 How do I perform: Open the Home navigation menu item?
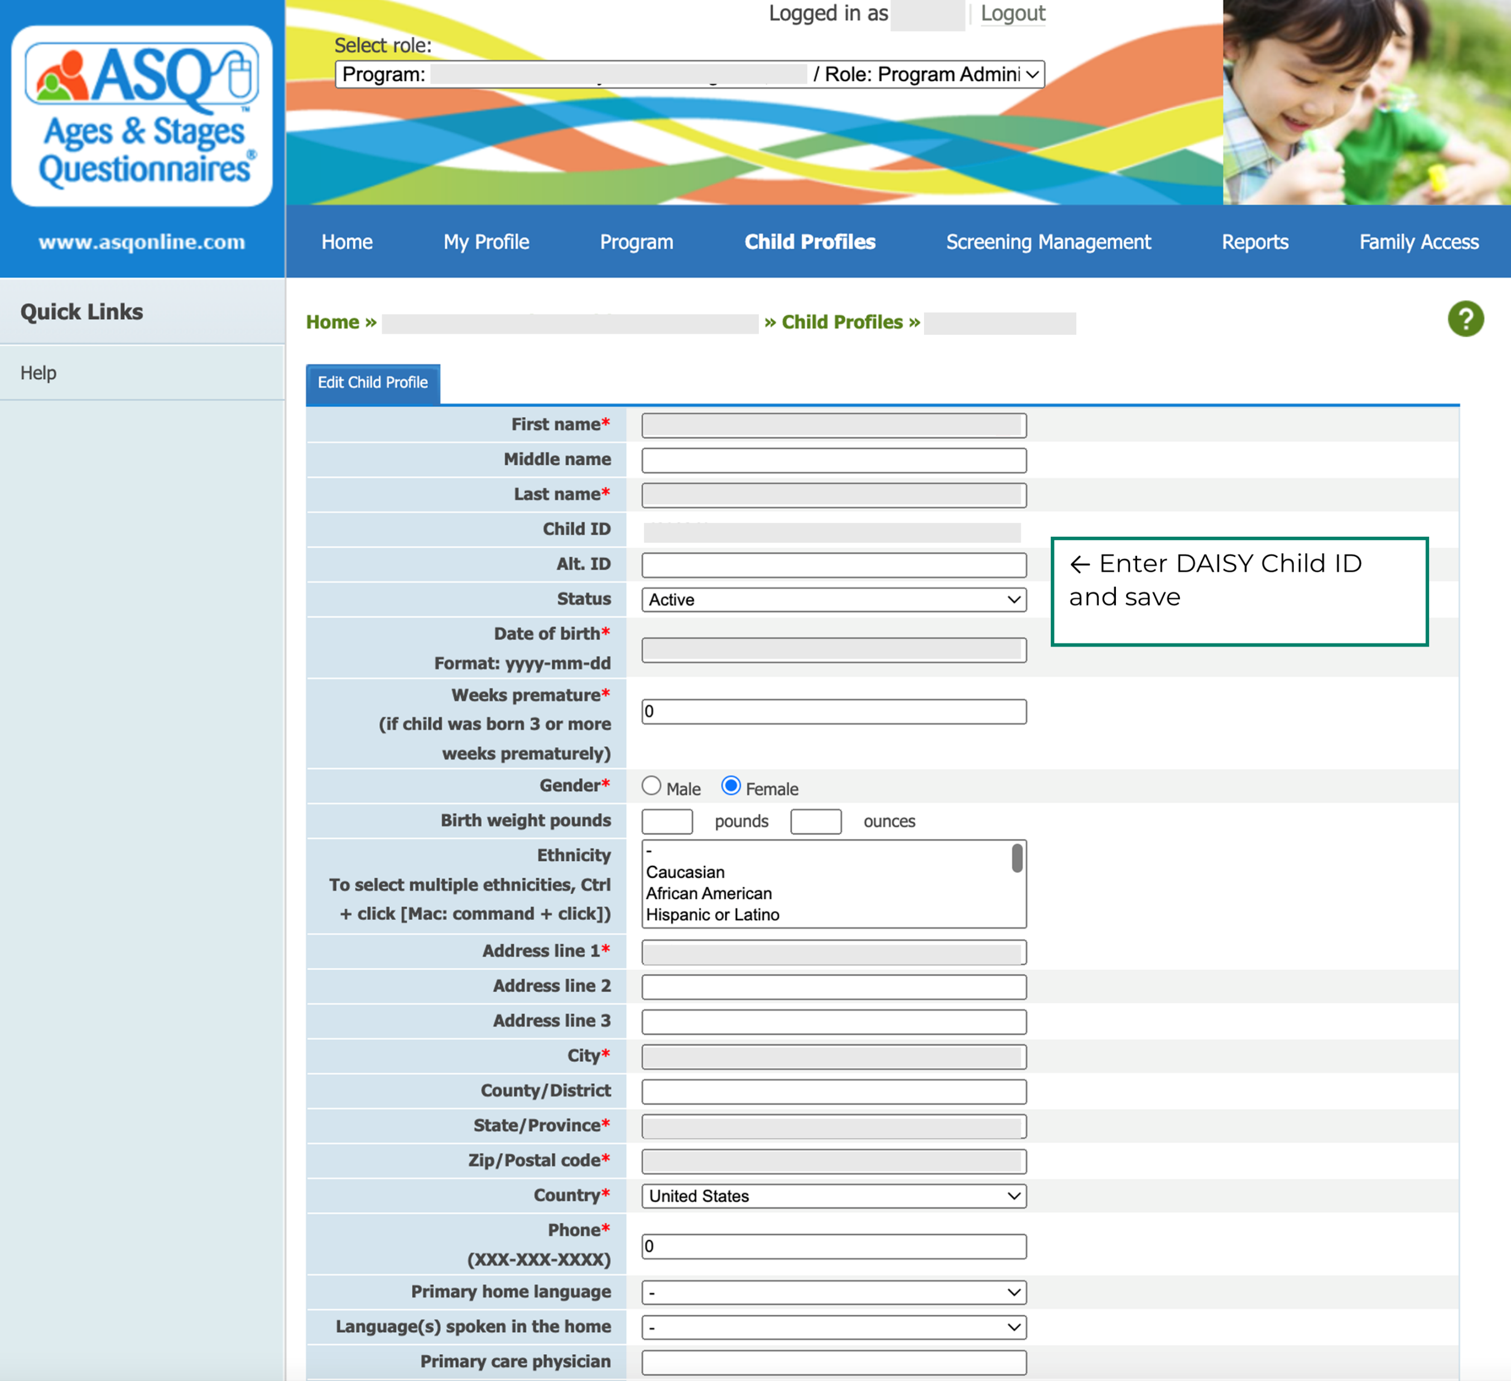(x=347, y=242)
